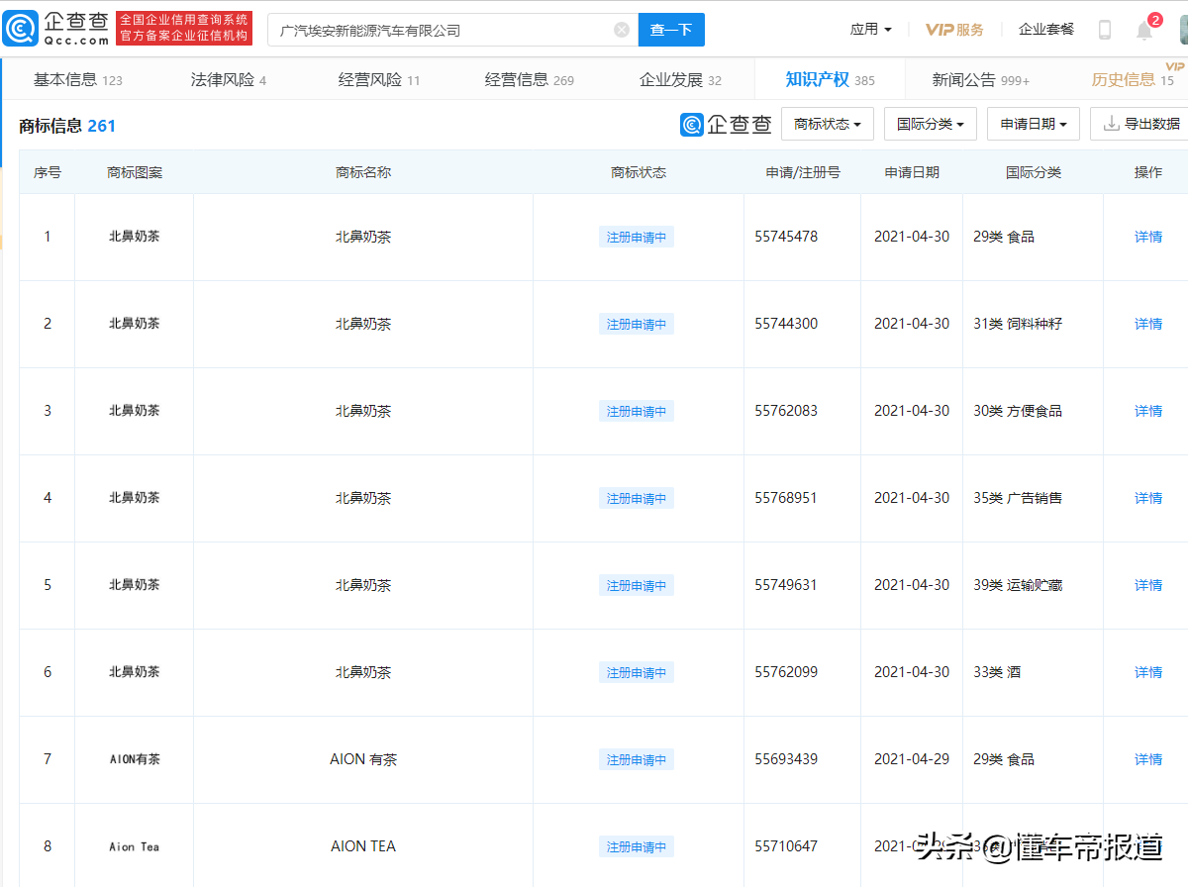
Task: Click the 商标名称 column header
Action: 363,172
